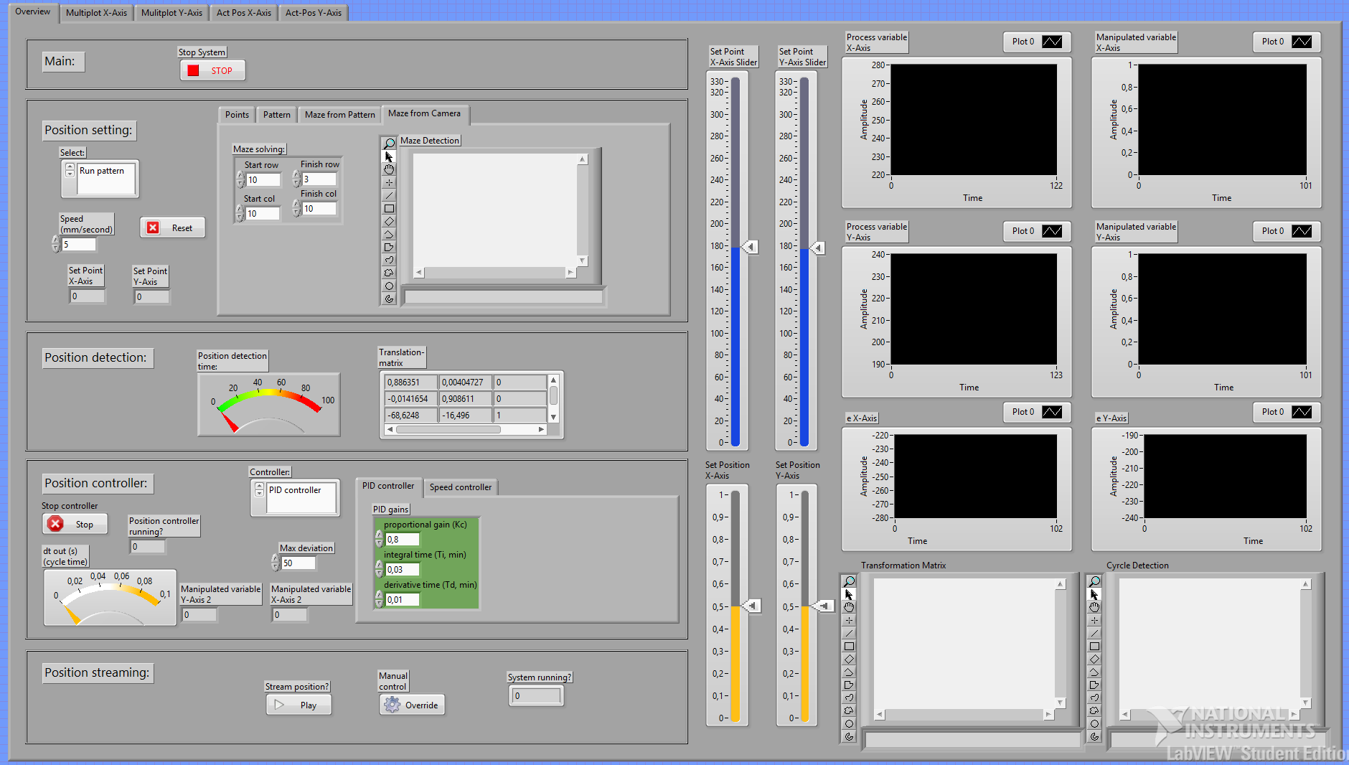Select Pan hand tool in Maze Detection palette
1349x765 pixels.
389,169
